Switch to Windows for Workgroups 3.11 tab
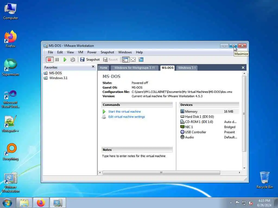This screenshot has width=278, height=208. coord(135,68)
